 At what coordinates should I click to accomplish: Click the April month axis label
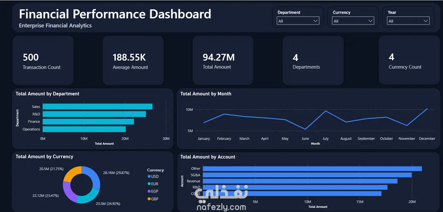[265, 139]
